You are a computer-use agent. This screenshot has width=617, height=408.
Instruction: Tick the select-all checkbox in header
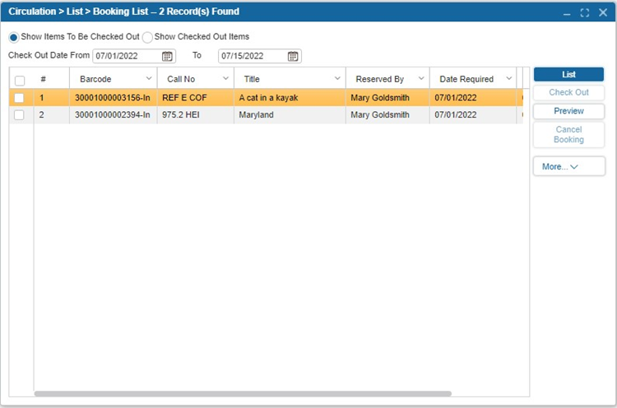click(20, 81)
